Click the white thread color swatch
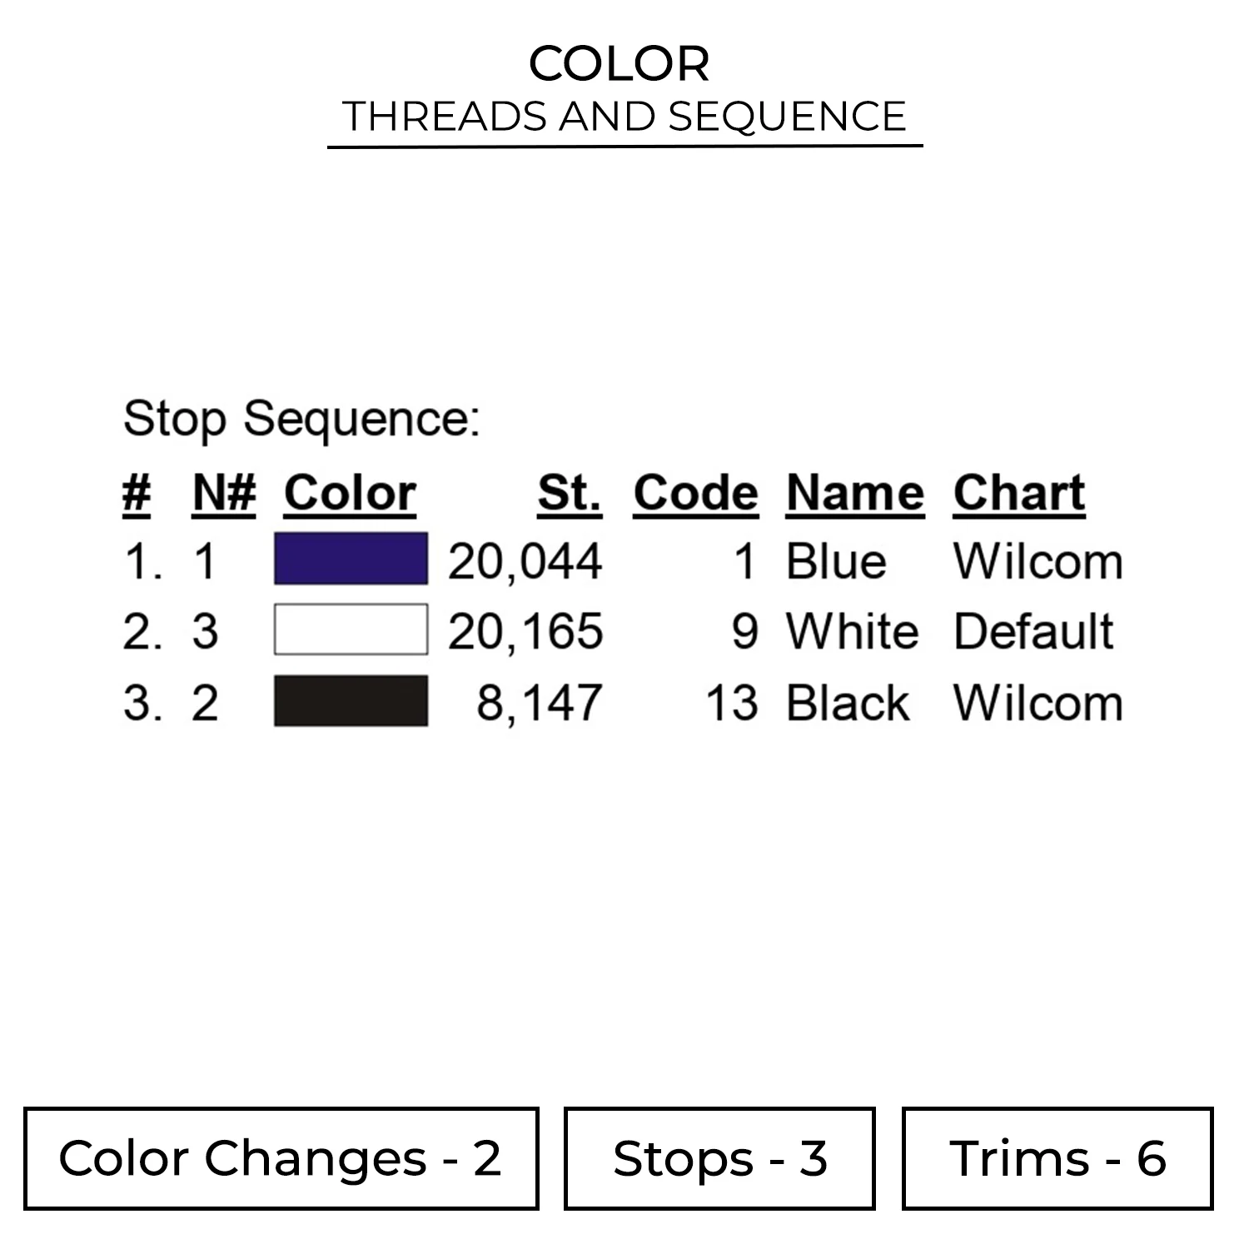This screenshot has height=1249, width=1249. [x=351, y=629]
